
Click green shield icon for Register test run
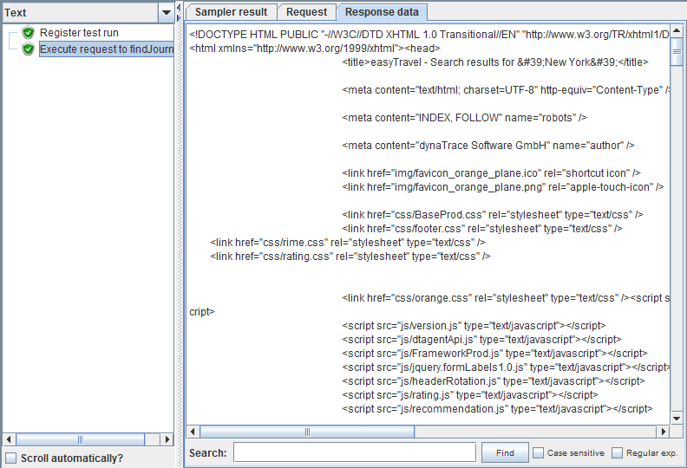pyautogui.click(x=28, y=33)
